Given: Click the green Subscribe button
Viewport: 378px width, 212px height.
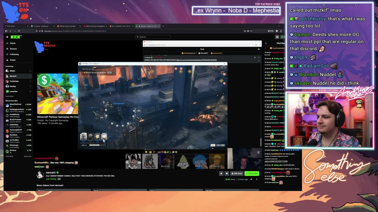Looking at the screenshot, I should coord(252,173).
